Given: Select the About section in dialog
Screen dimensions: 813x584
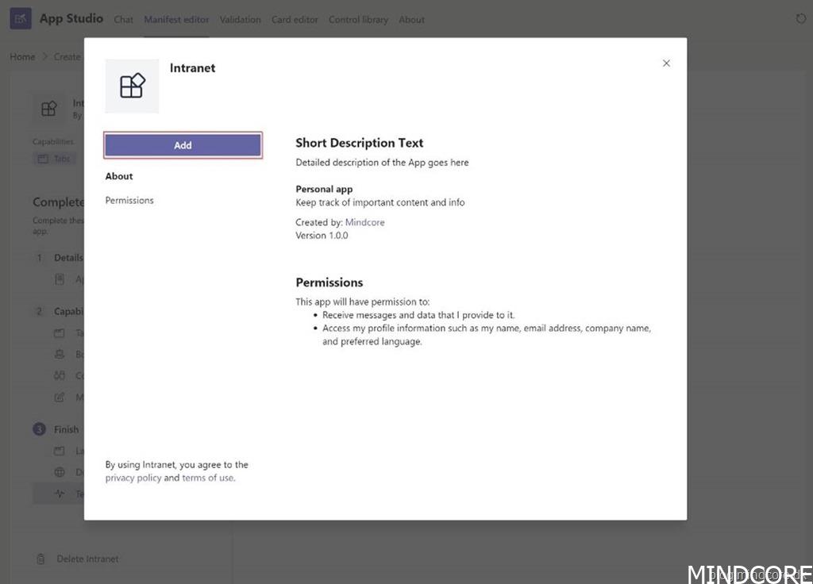Looking at the screenshot, I should click(x=119, y=176).
